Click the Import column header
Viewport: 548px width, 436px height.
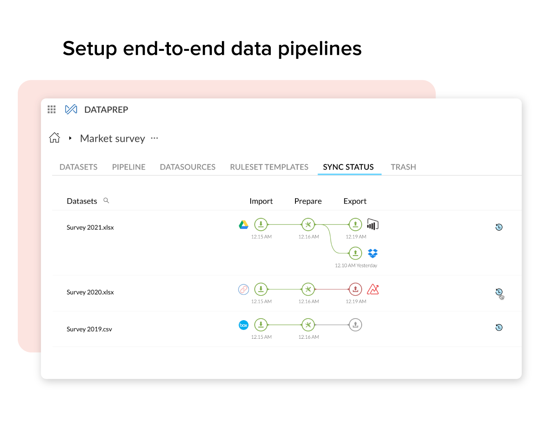[261, 201]
